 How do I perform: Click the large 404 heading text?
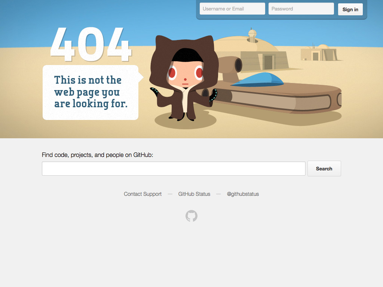pos(92,43)
